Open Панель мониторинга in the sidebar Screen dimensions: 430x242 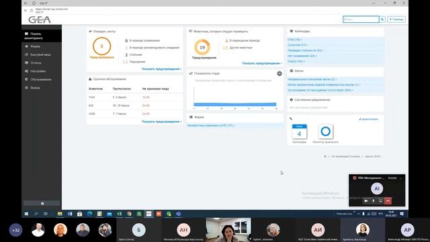point(42,36)
